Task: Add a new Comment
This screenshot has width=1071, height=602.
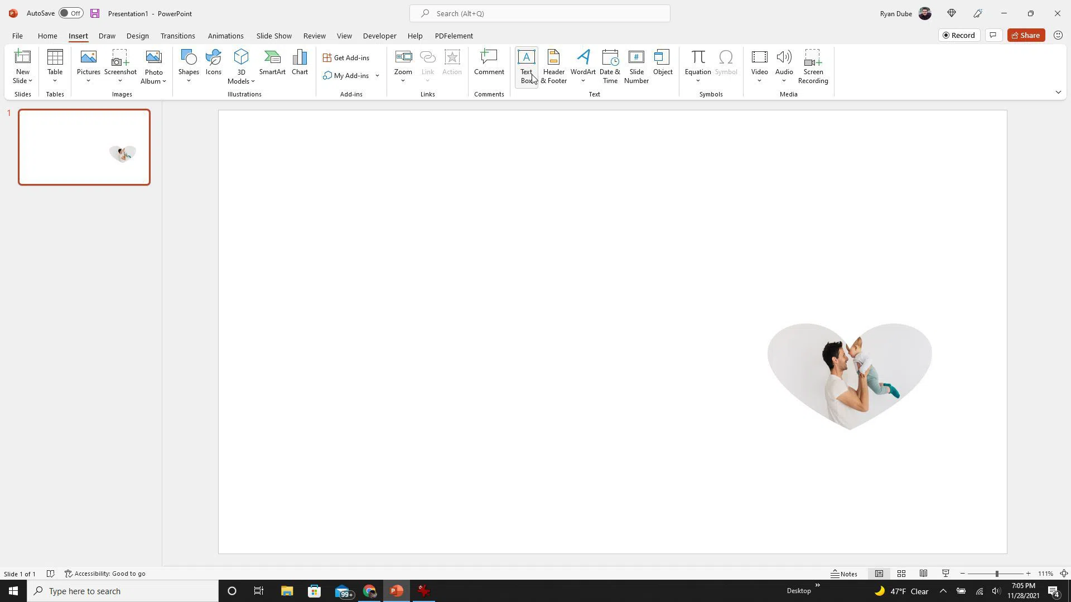Action: [489, 62]
